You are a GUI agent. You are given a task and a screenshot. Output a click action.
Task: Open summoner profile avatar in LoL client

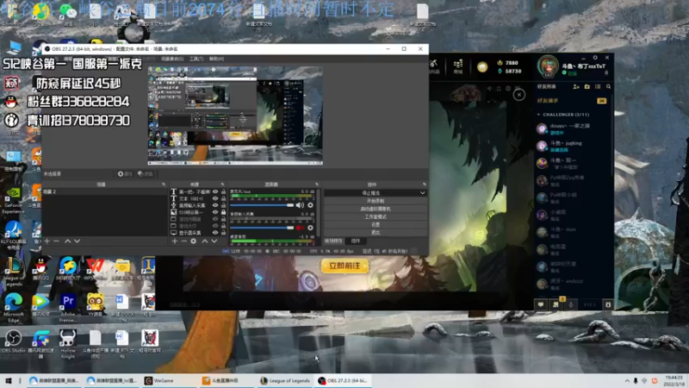548,67
